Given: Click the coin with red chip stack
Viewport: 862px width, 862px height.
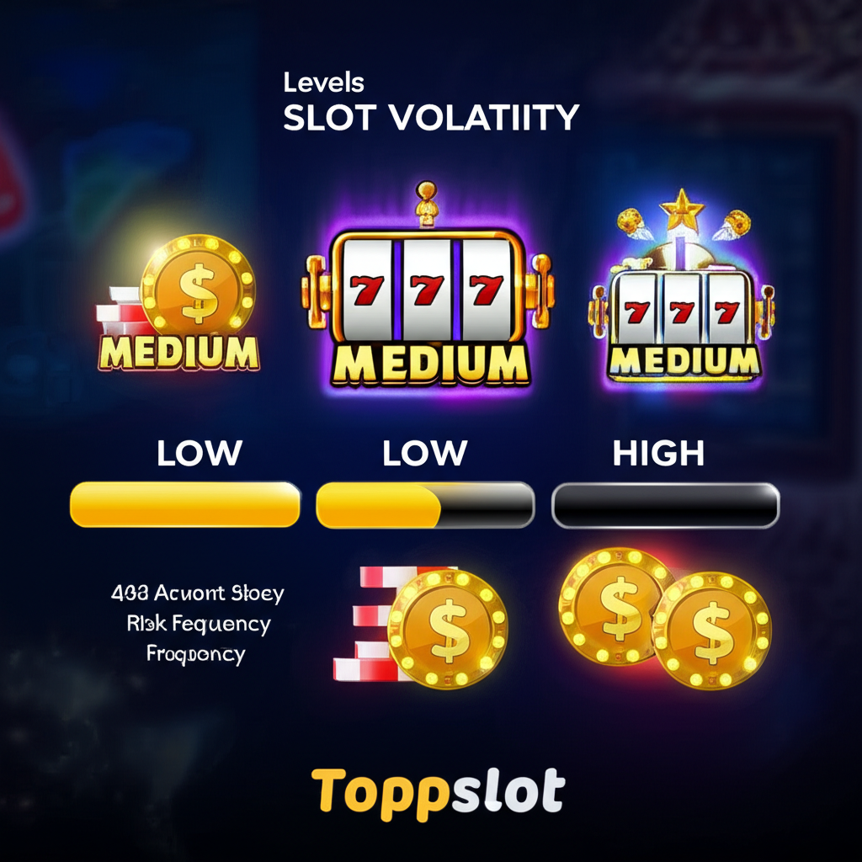Looking at the screenshot, I should [421, 626].
